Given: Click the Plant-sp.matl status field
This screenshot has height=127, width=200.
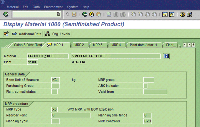Looking at the screenshot, I should pyautogui.click(x=54, y=92).
